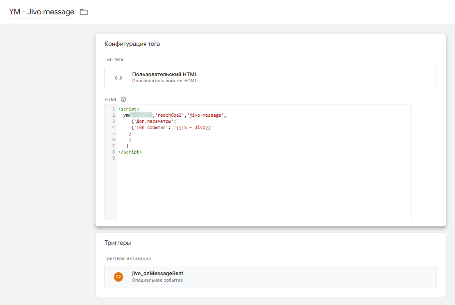Click the Триггеры section heading
Viewport: 455px width, 305px height.
pos(118,243)
